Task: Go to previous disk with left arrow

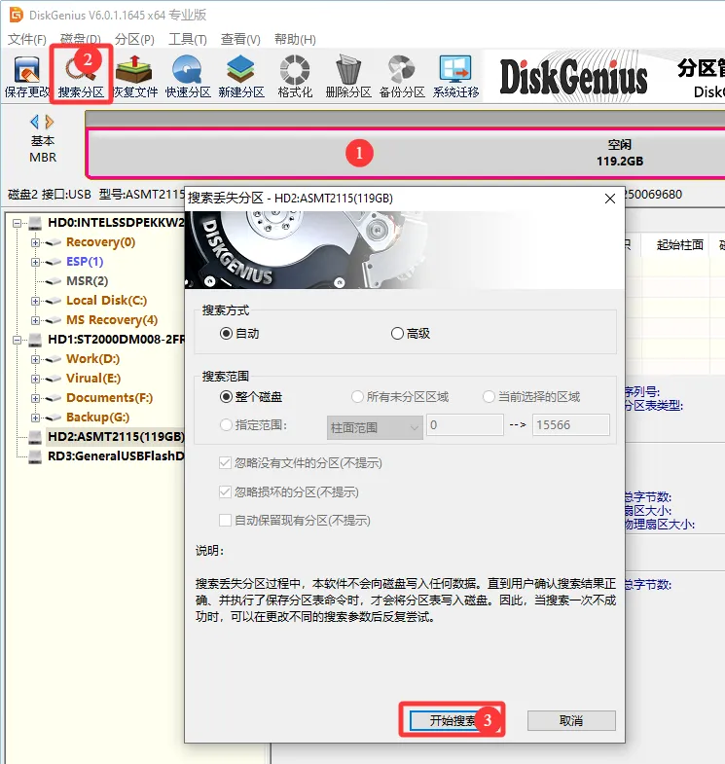Action: point(35,122)
